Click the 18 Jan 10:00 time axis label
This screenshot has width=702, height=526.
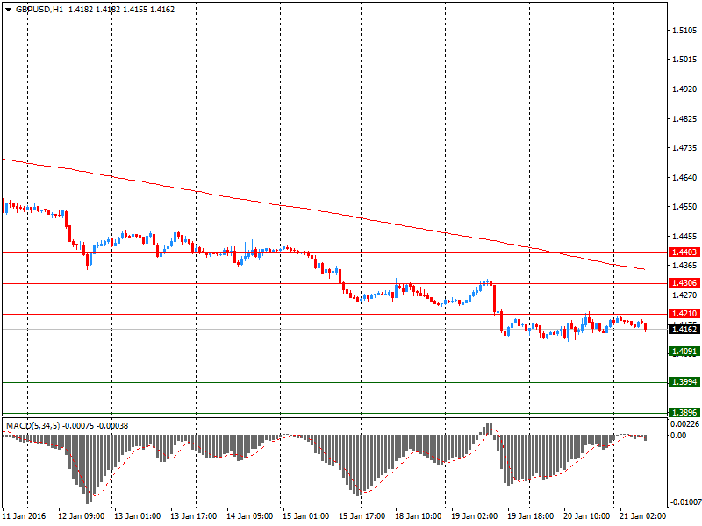pyautogui.click(x=419, y=516)
